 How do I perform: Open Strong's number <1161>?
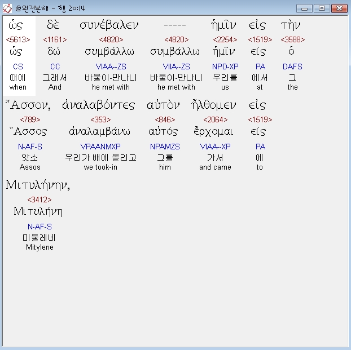point(55,39)
